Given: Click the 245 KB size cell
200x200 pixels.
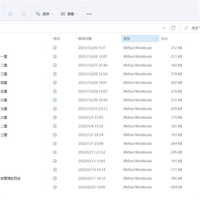Looking at the screenshot, I should [x=176, y=152].
